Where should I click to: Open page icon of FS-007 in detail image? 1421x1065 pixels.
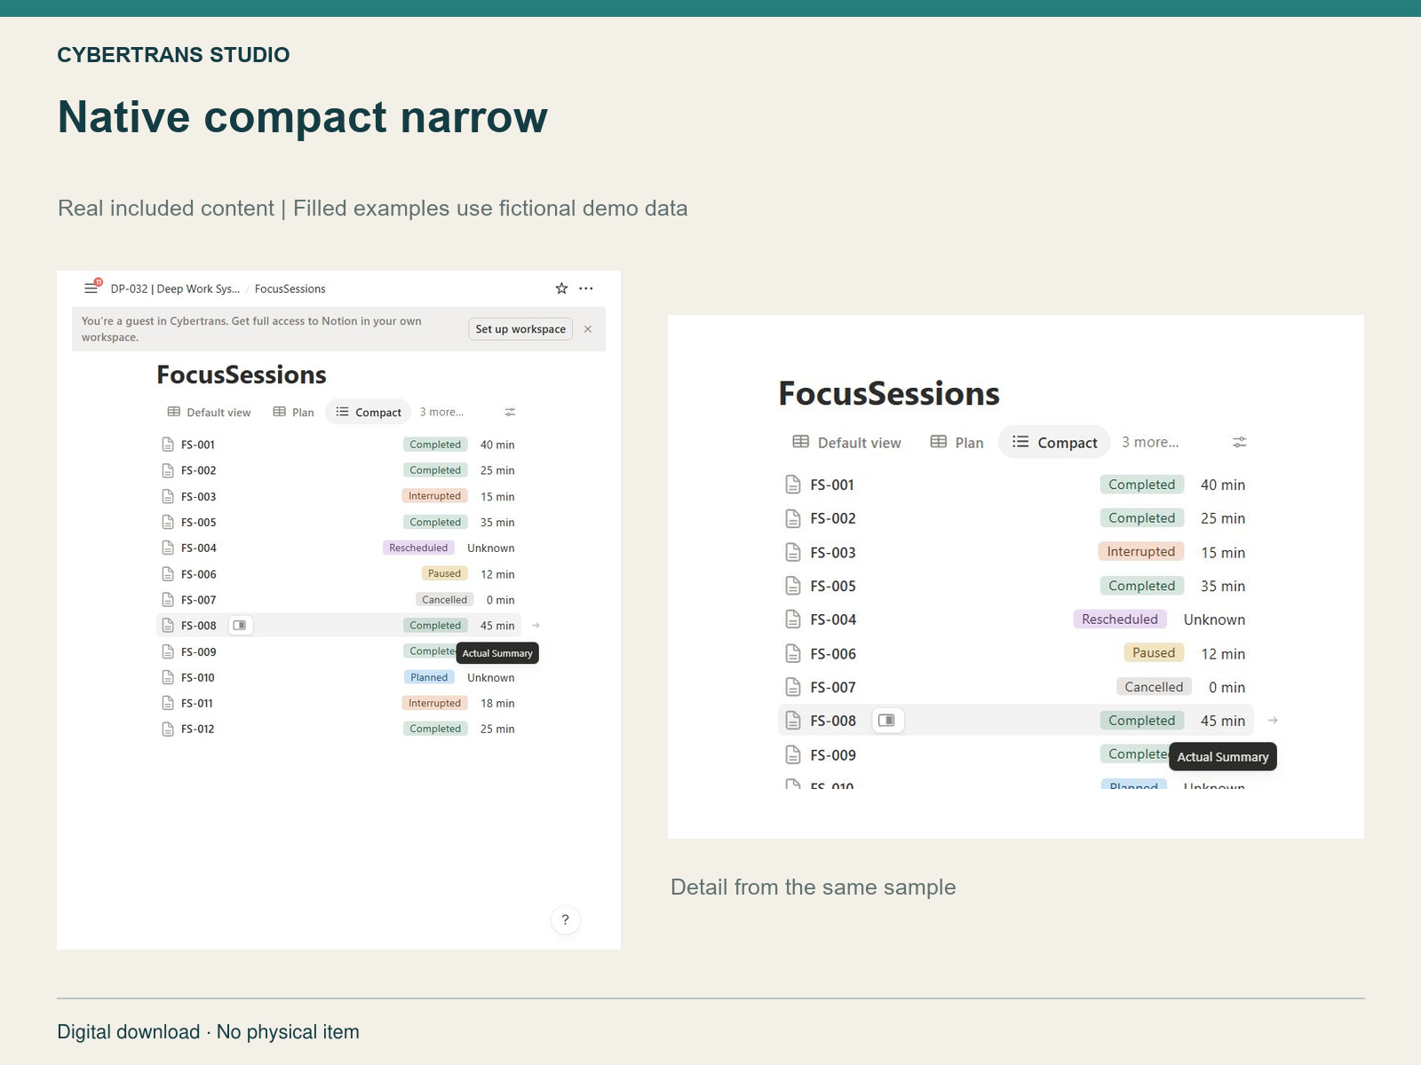[793, 687]
